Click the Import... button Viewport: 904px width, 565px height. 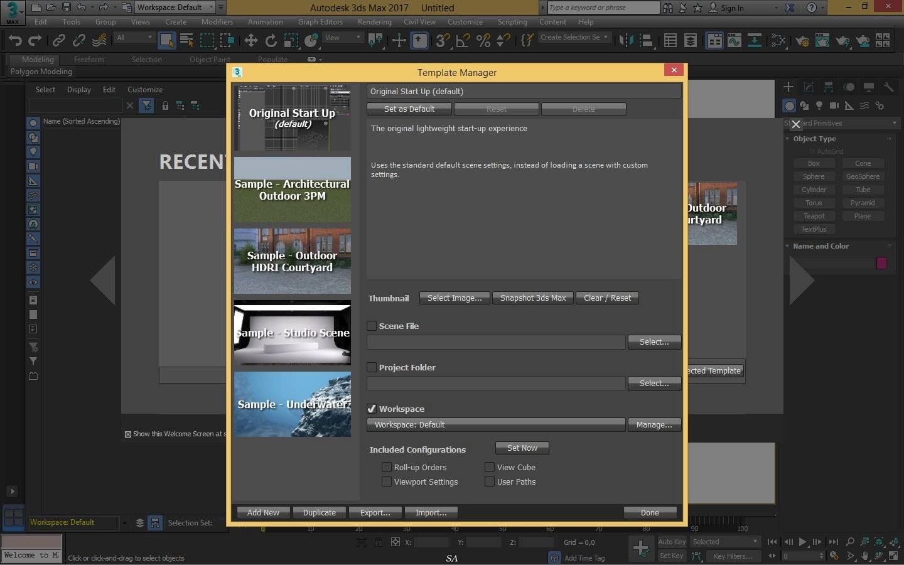431,513
